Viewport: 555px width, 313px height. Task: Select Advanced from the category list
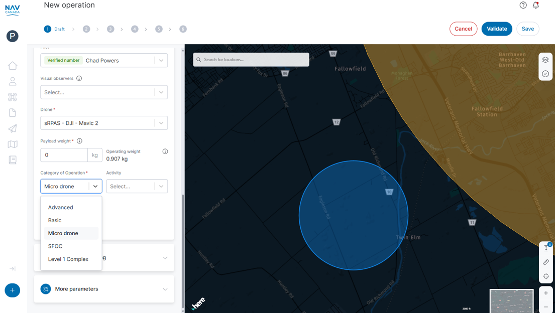(x=61, y=207)
